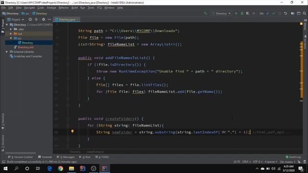Open the Git: master branch dropdown
The width and height of the screenshot is (308, 173).
[x=288, y=162]
